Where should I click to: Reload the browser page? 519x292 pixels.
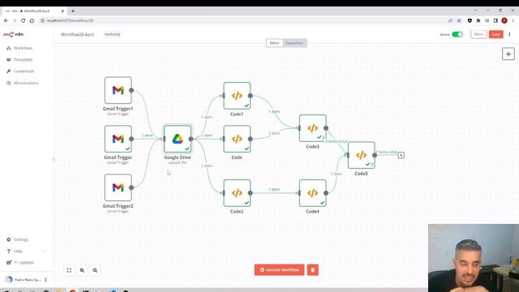coord(23,20)
